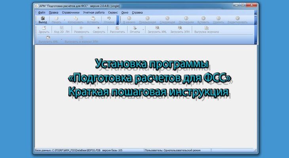
Task: Click the 'версия базы 105' status text
Action: pos(112,150)
